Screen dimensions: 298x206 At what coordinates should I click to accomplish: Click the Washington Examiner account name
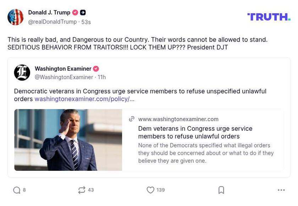[63, 69]
